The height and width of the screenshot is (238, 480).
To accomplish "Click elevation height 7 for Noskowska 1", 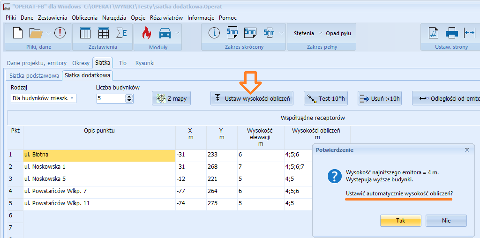I will pyautogui.click(x=261, y=168).
